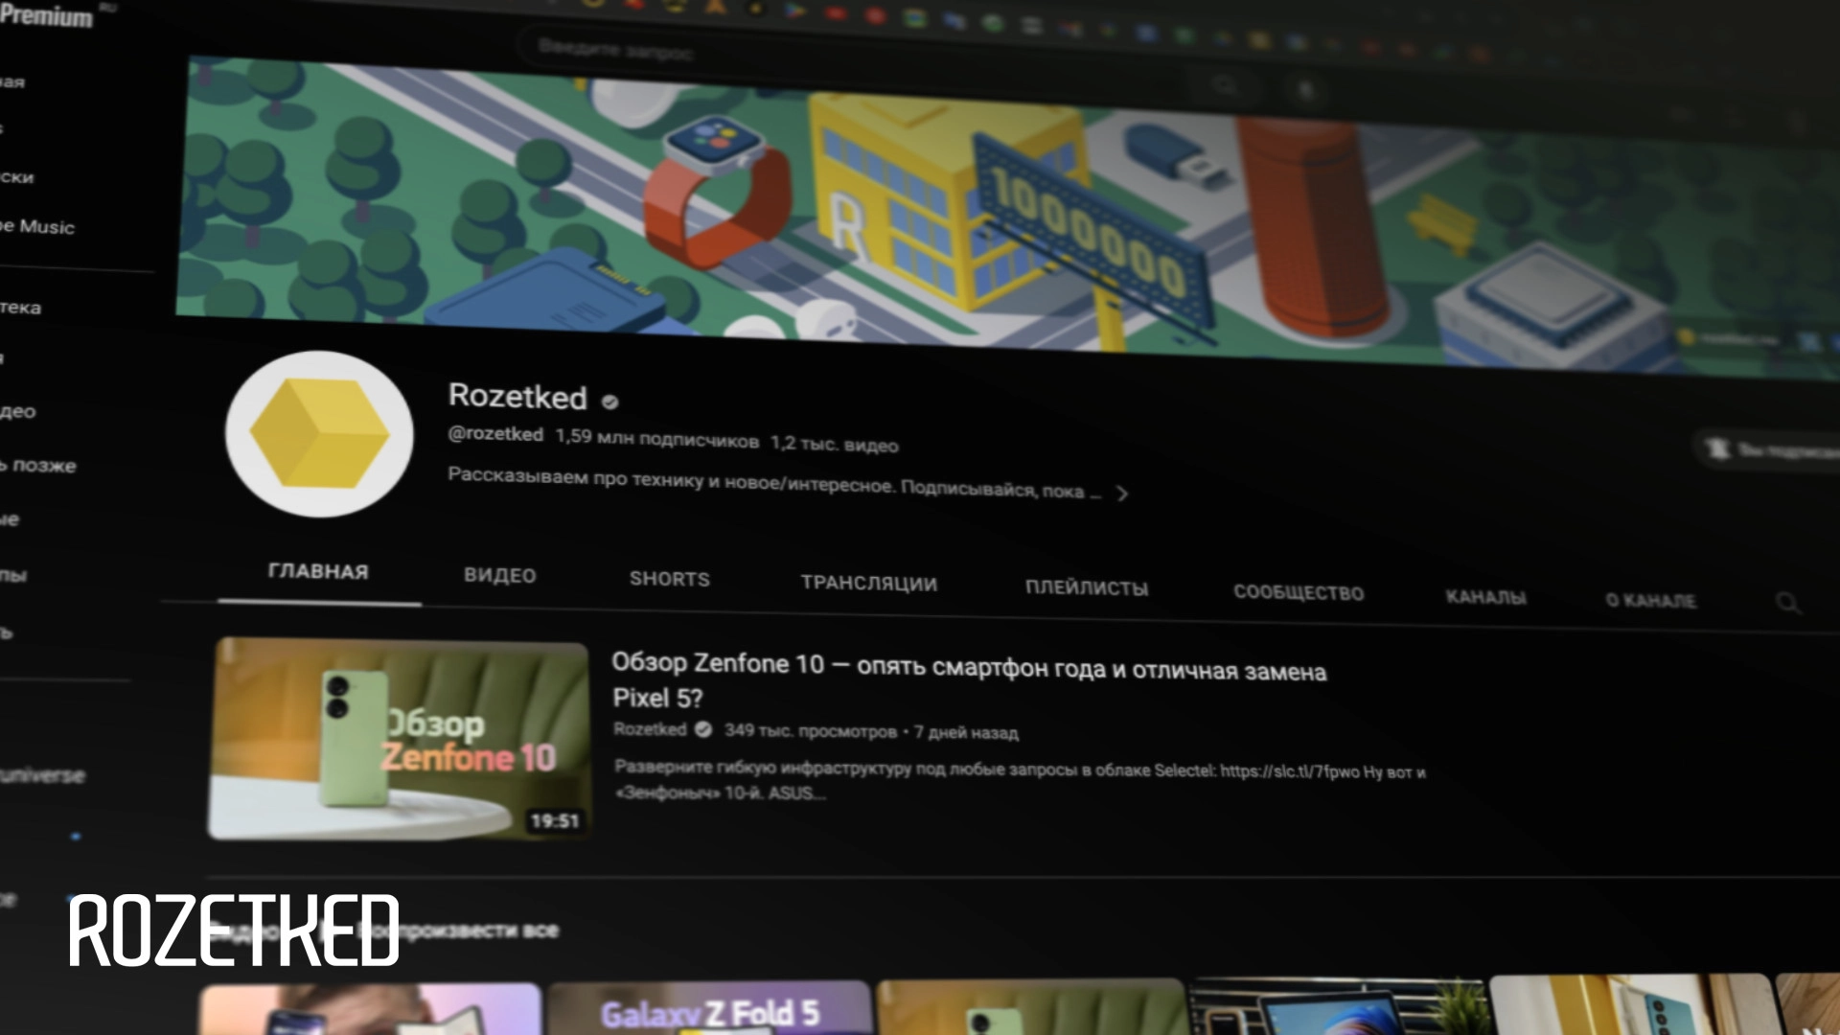
Task: Select the Сообщество tab
Action: tap(1298, 592)
